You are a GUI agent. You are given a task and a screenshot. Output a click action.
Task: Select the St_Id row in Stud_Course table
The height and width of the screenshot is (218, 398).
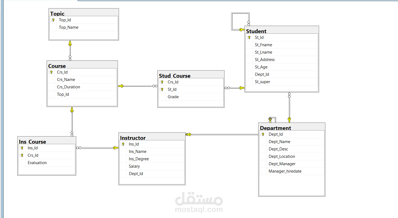point(191,89)
